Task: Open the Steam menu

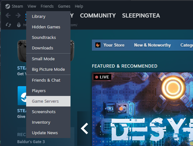Action: (x=17, y=6)
